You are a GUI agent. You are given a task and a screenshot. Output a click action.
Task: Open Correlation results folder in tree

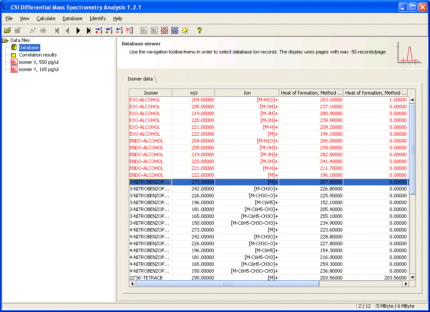coord(38,55)
